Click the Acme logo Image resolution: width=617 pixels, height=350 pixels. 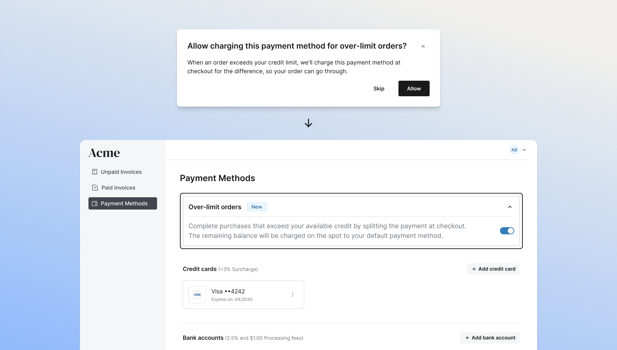[x=104, y=153]
